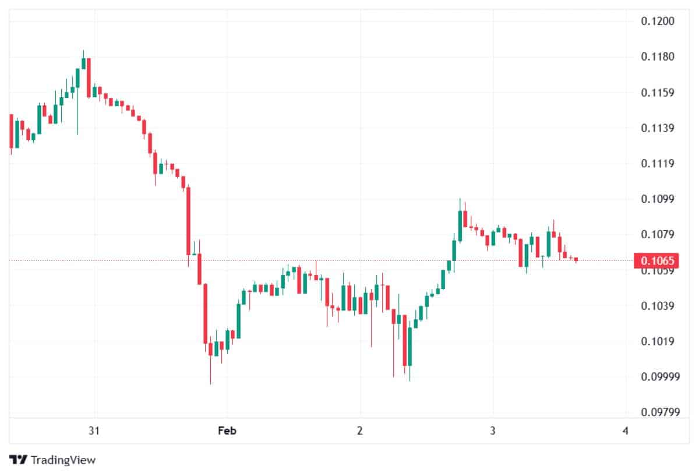
Task: Click the 0.1139 price axis value
Action: 657,128
